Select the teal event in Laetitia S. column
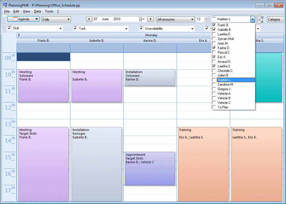 pyautogui.click(x=269, y=77)
